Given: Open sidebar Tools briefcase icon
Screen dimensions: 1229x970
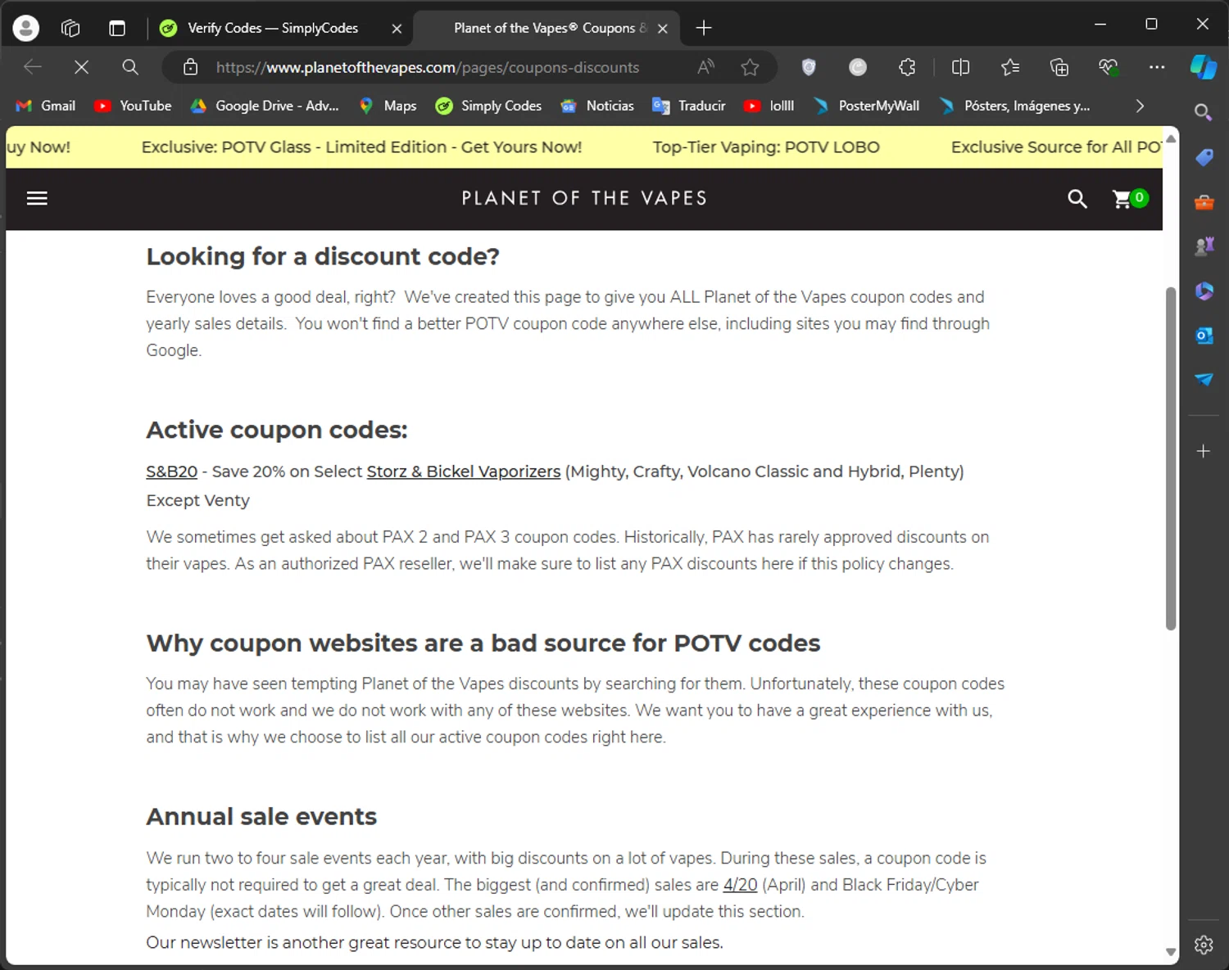Looking at the screenshot, I should coord(1203,202).
